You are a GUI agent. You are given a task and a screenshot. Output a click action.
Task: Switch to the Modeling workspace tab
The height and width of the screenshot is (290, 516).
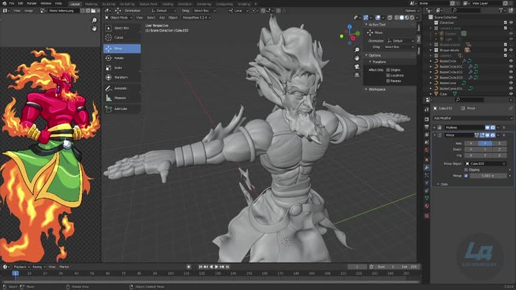91,3
